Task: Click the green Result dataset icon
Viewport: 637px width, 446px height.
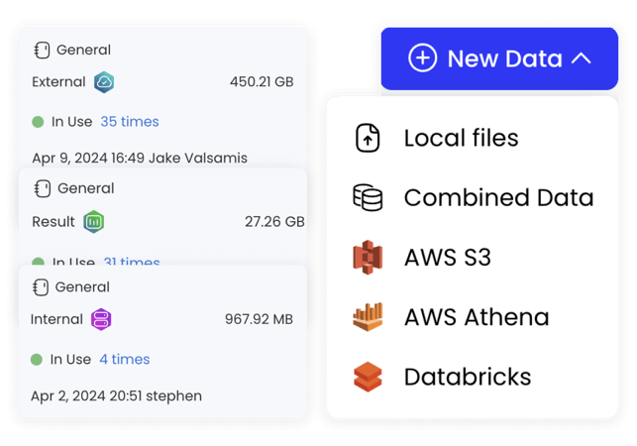Action: click(x=94, y=221)
